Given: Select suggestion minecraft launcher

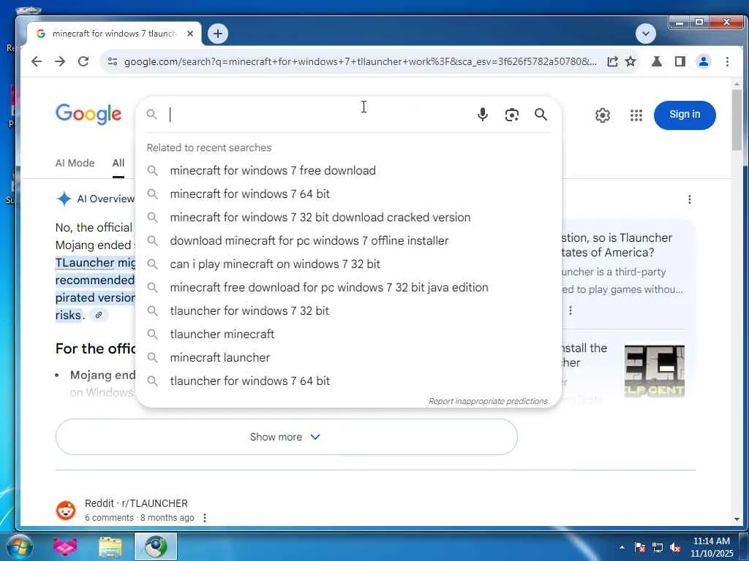Looking at the screenshot, I should point(349,357).
